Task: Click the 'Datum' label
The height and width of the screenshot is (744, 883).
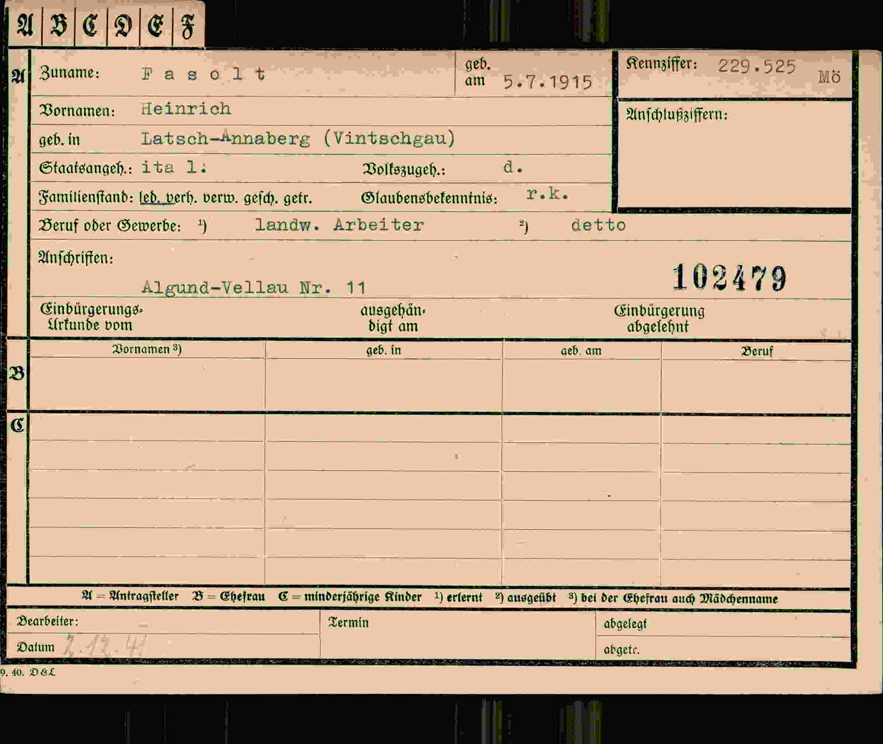Action: tap(36, 647)
